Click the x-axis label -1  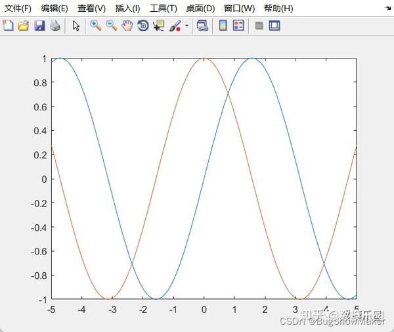[x=173, y=310]
